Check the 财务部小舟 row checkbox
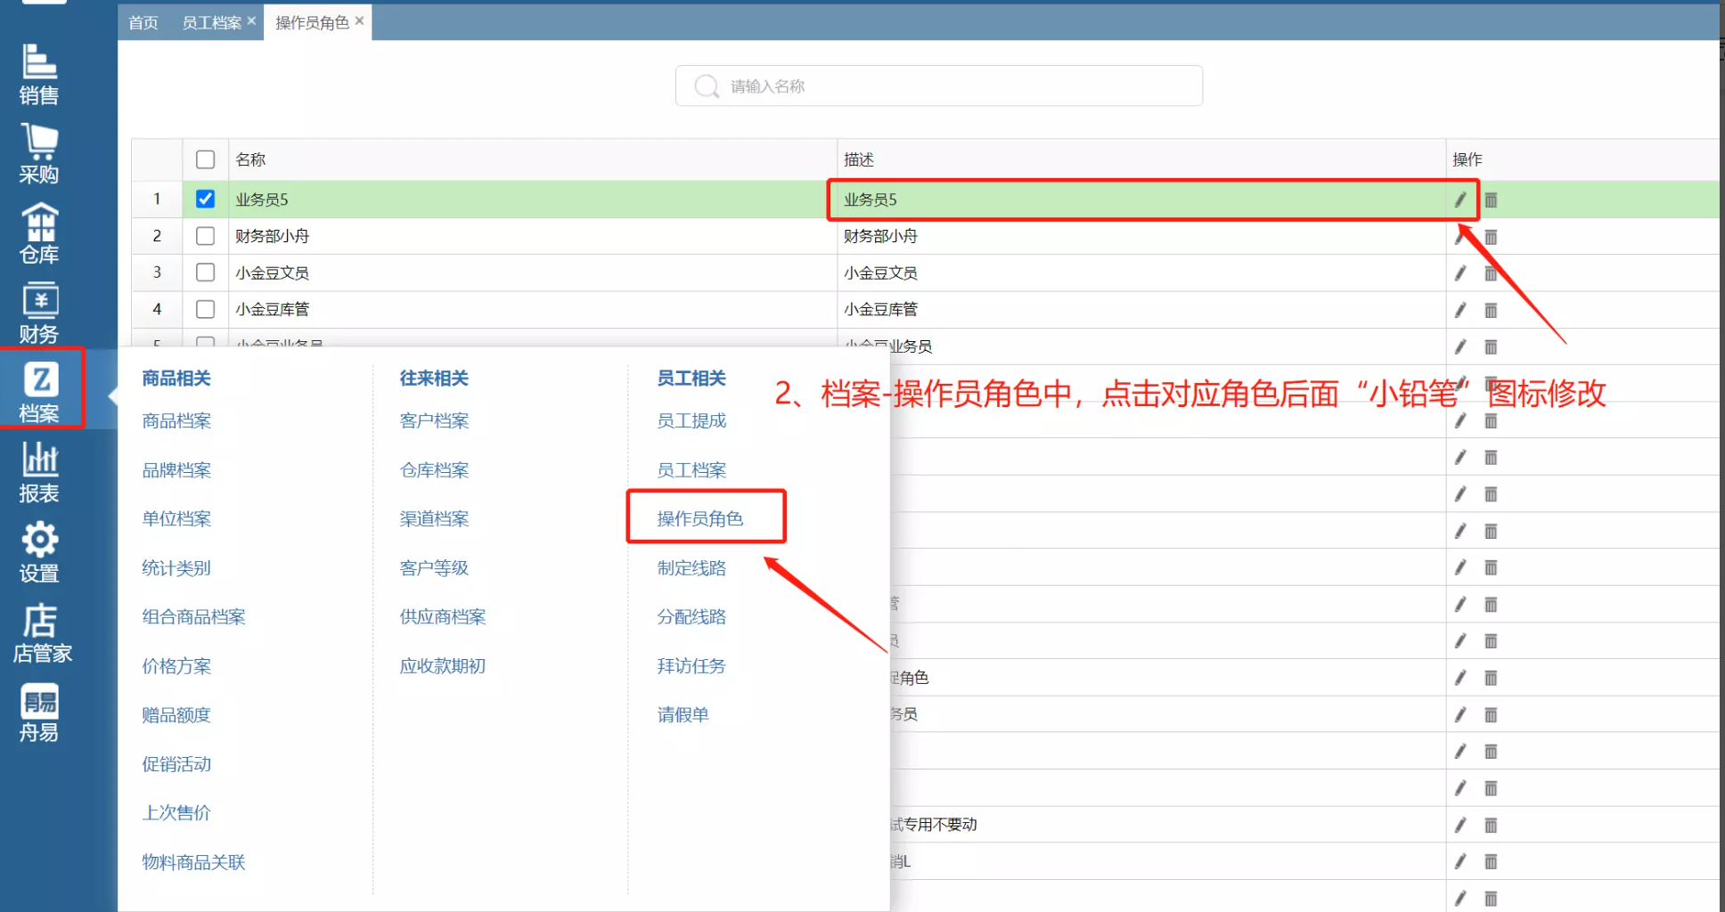1725x912 pixels. (206, 236)
